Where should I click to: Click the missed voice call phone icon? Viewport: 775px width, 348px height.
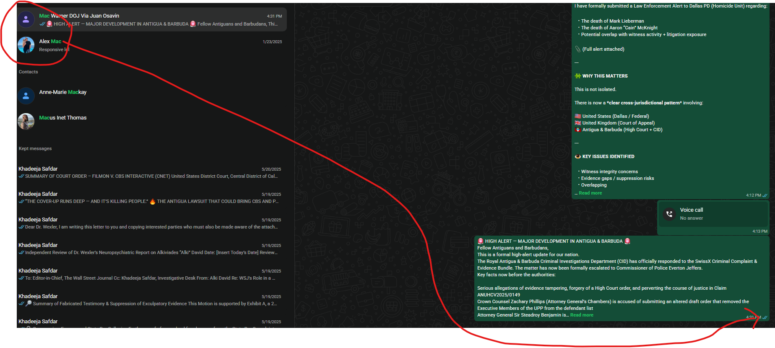point(669,214)
